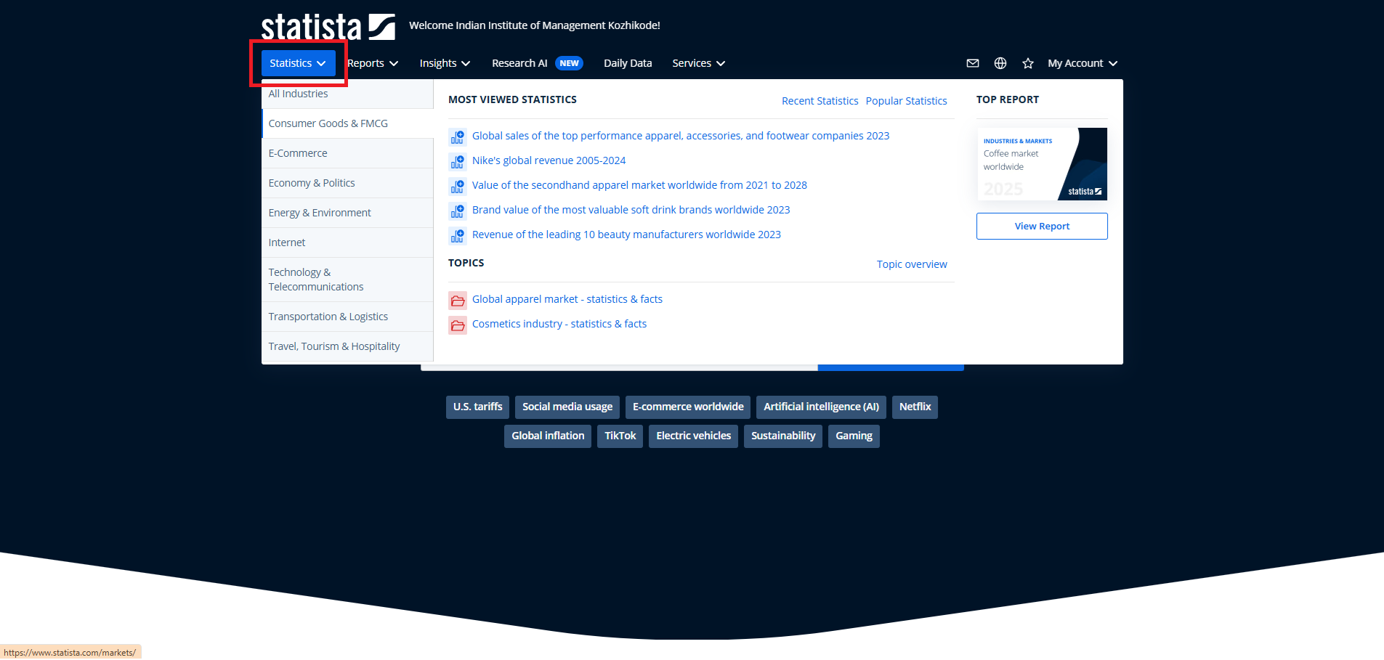This screenshot has height=660, width=1384.
Task: Expand the Reports dropdown menu
Action: coord(373,63)
